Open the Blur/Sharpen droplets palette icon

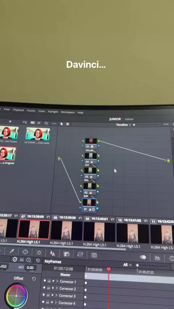point(52,253)
